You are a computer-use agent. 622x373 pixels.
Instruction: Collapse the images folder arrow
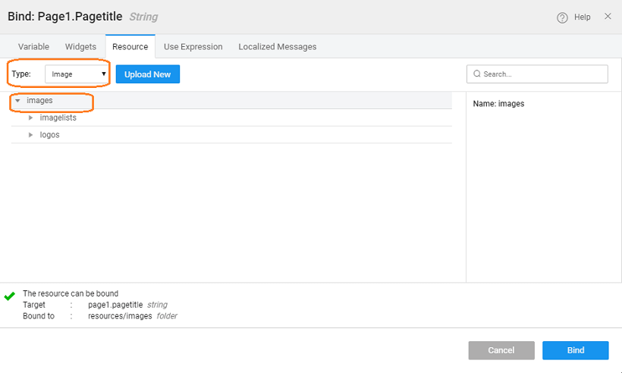(x=17, y=101)
